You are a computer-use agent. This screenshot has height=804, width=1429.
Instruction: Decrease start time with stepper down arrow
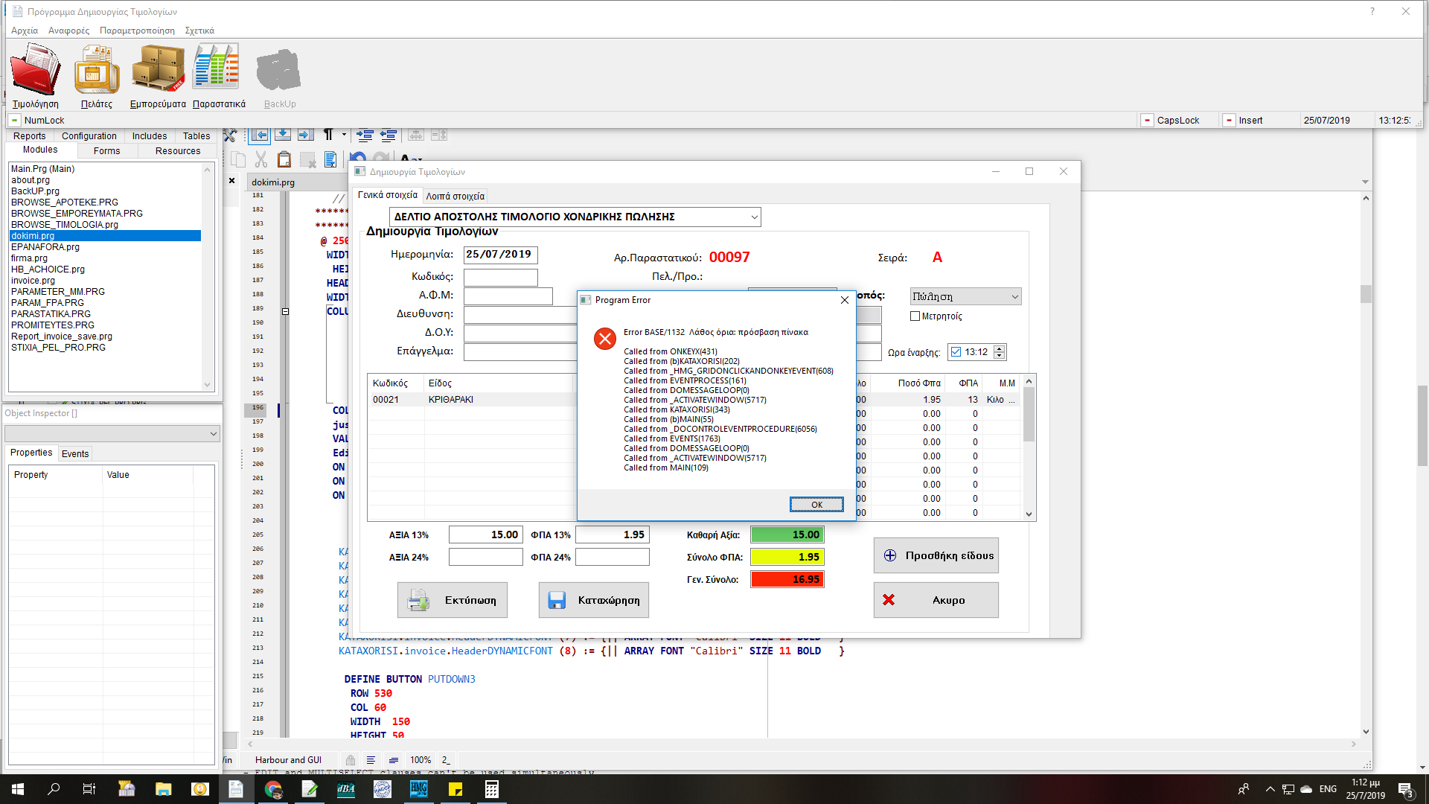tap(1000, 356)
